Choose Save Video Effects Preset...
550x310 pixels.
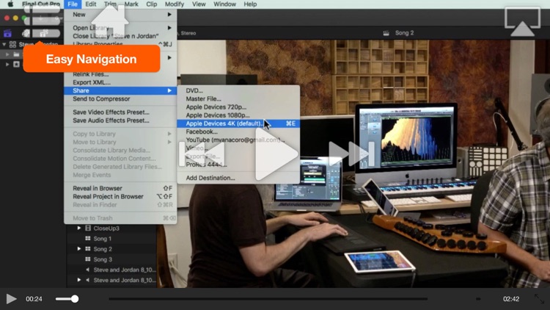click(x=111, y=112)
